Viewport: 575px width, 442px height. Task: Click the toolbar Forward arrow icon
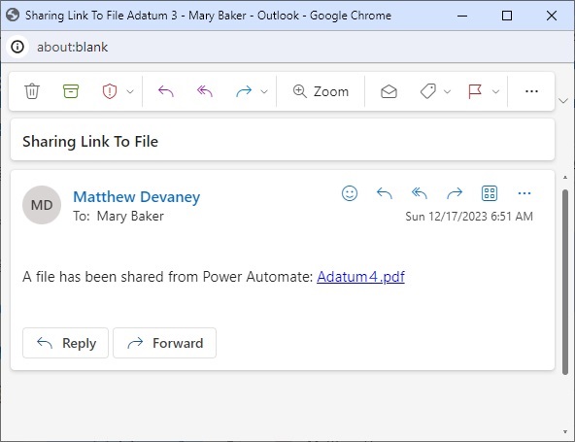(244, 91)
